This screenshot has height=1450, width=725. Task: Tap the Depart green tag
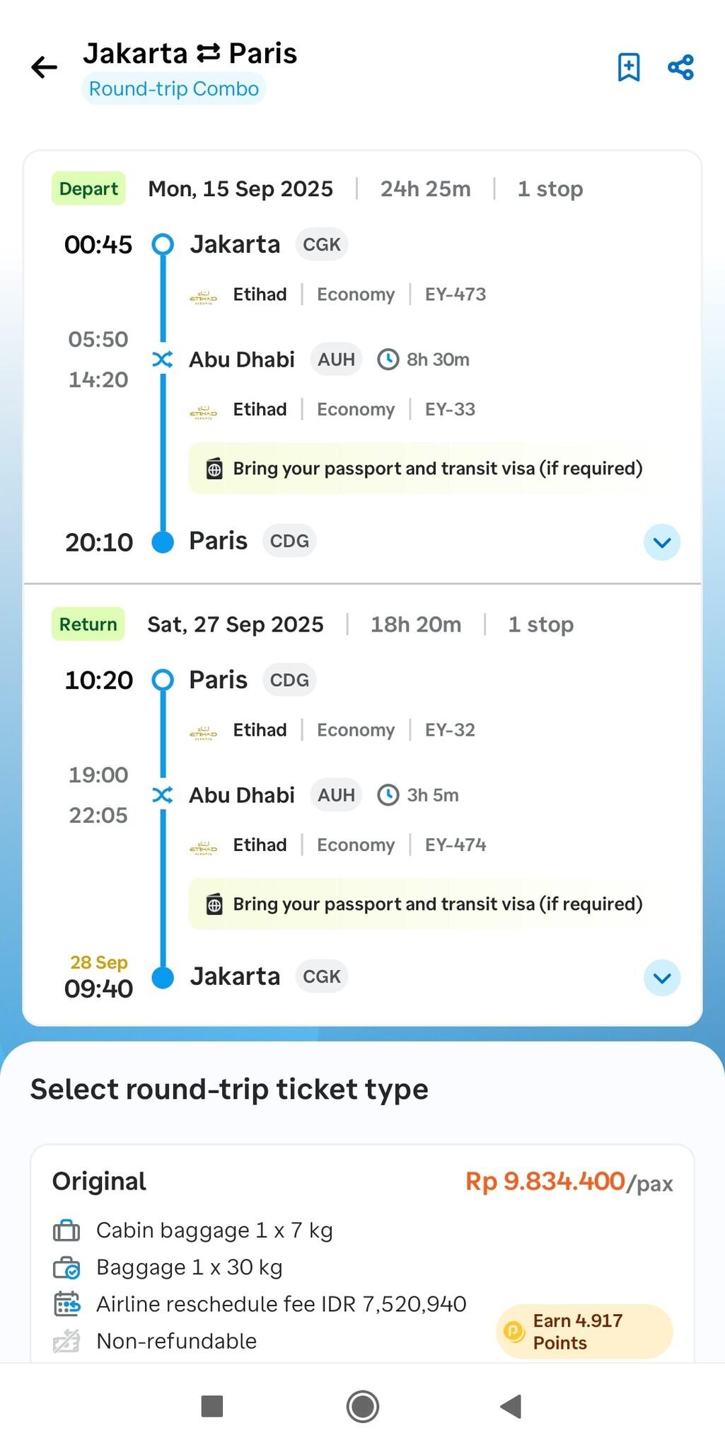click(x=88, y=189)
